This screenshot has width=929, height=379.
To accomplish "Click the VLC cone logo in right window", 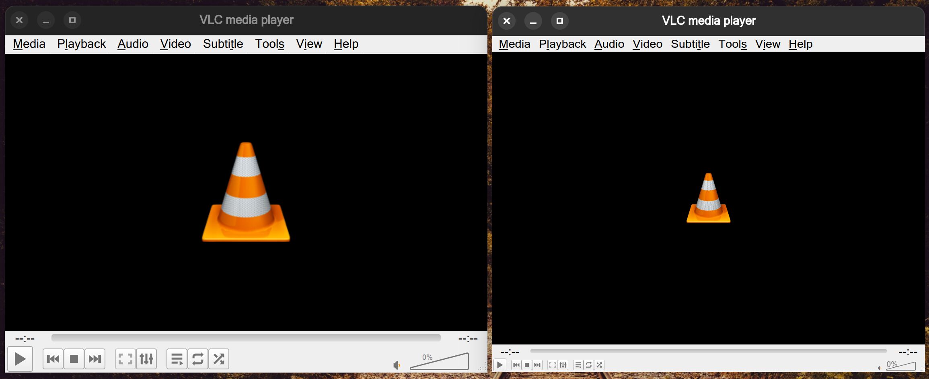I will [x=708, y=198].
